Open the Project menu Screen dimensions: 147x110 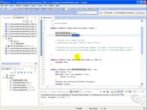click(40, 5)
